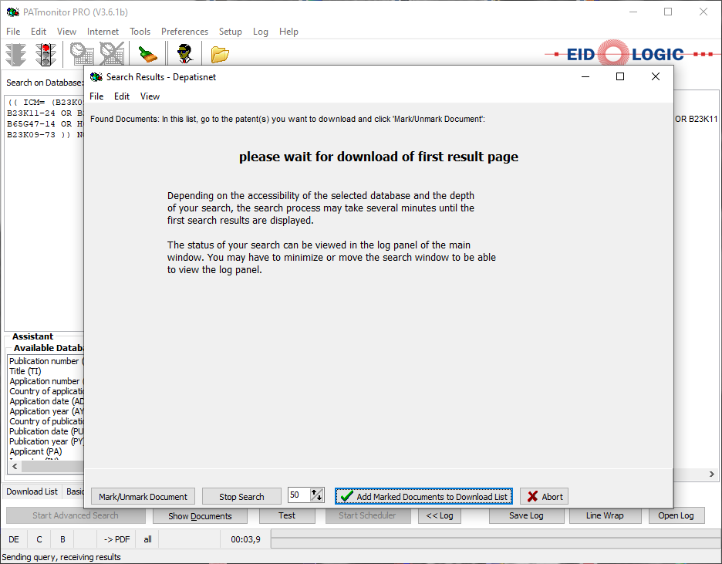Click the Abort button
This screenshot has height=564, width=722.
click(x=545, y=496)
